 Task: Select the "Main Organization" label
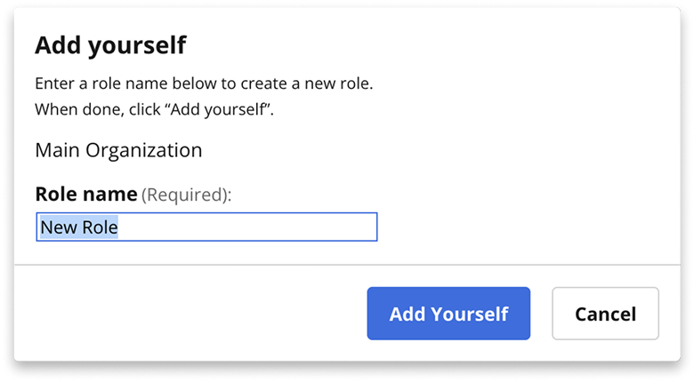coord(118,150)
